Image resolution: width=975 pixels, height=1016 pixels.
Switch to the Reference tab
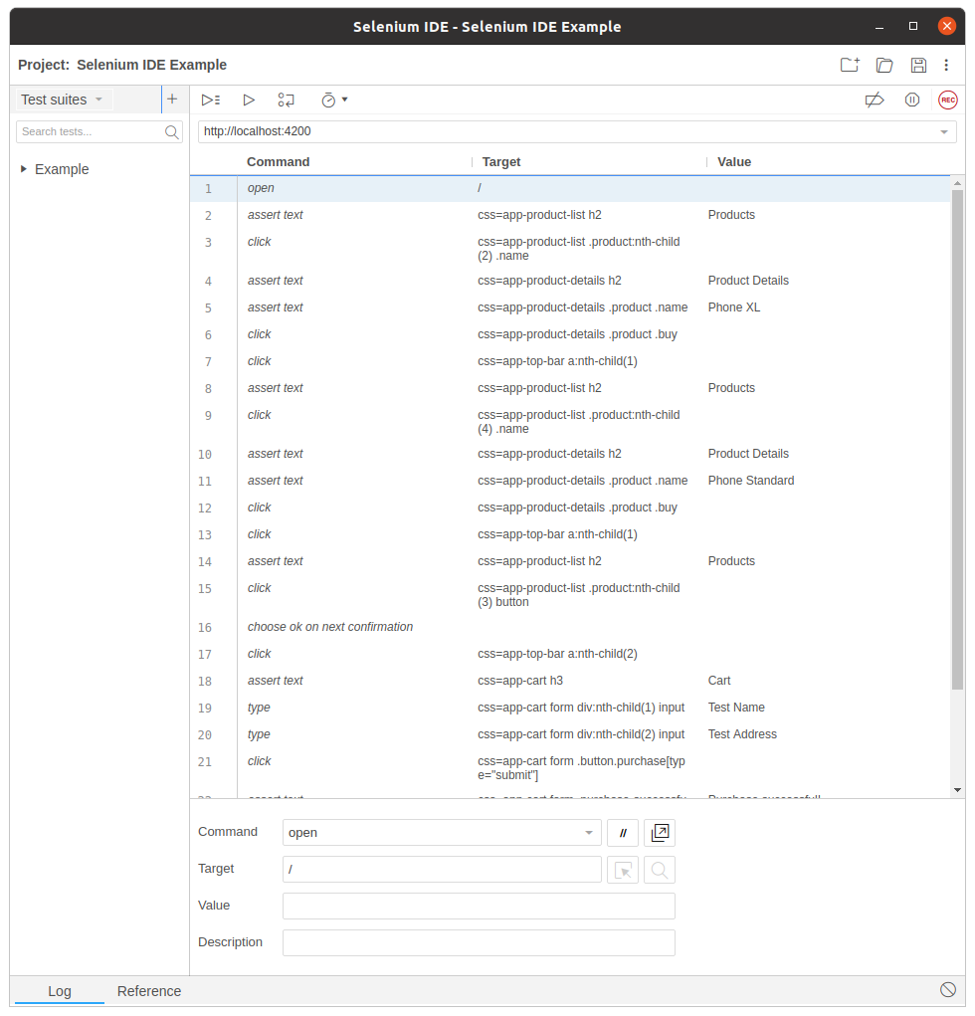149,991
